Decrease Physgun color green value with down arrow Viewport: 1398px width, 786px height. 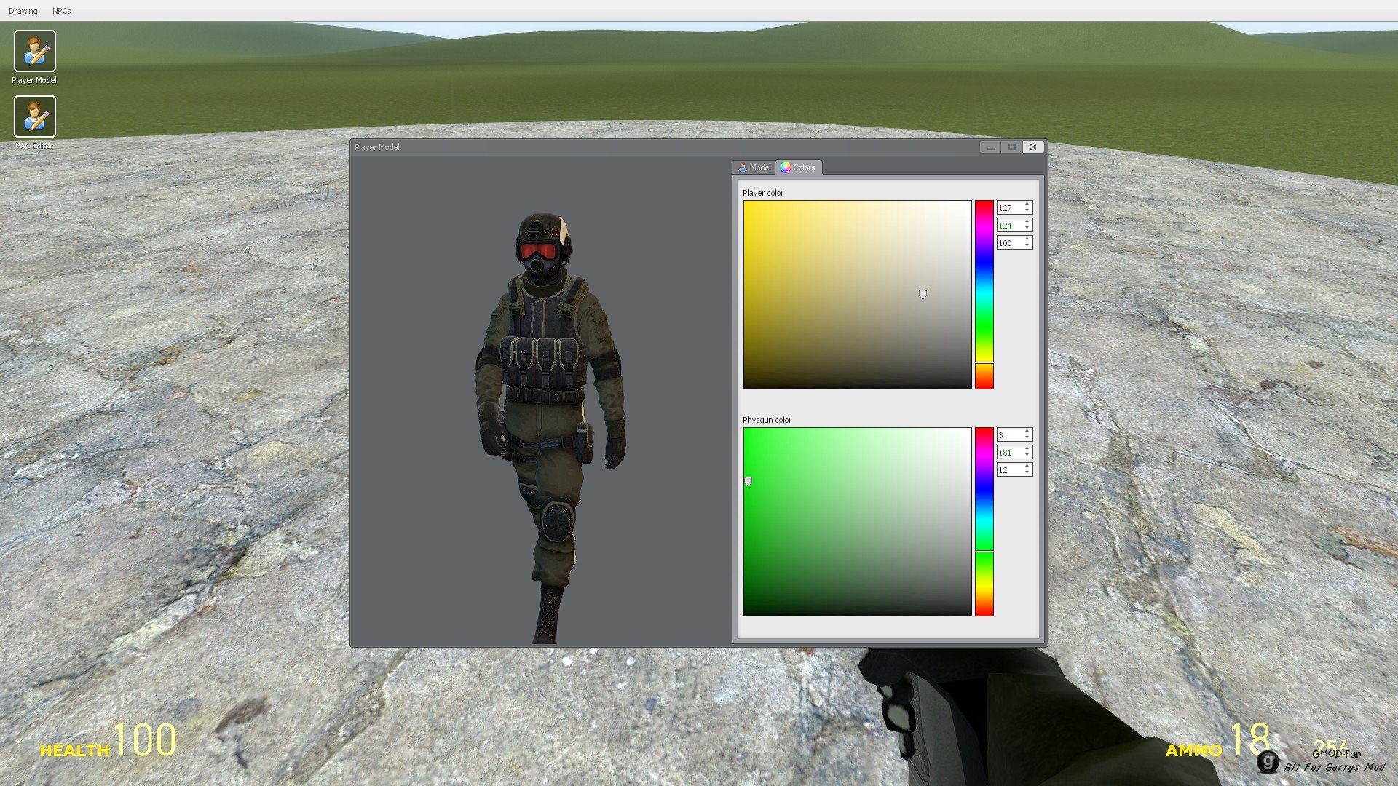(x=1027, y=456)
